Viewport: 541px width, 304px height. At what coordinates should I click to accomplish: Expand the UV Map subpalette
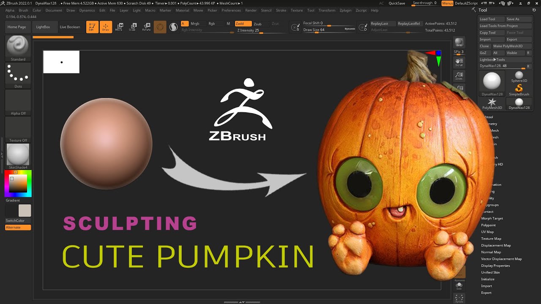click(487, 232)
